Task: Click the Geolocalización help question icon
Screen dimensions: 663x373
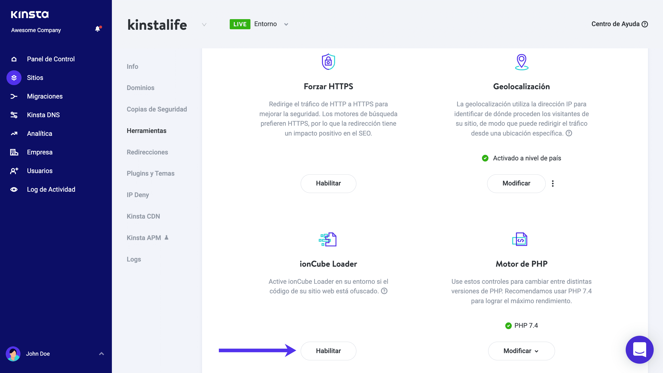Action: click(x=569, y=133)
